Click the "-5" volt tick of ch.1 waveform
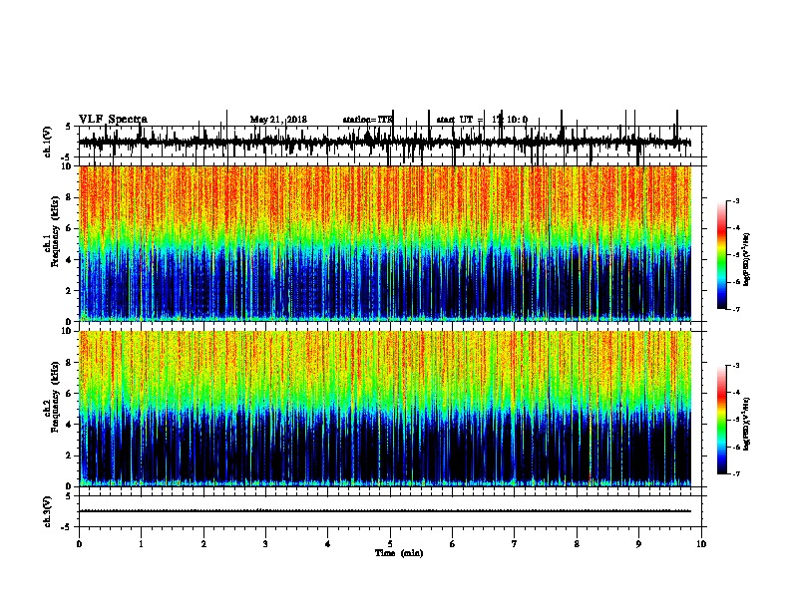 (x=67, y=157)
